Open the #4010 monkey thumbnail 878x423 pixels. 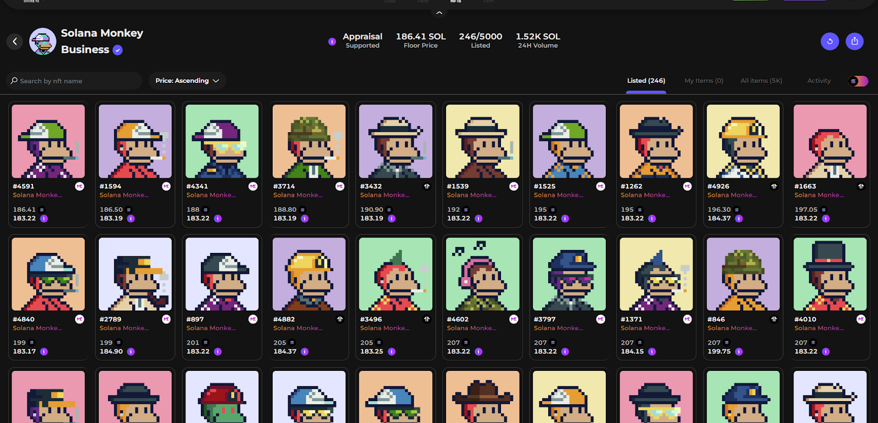coord(830,274)
